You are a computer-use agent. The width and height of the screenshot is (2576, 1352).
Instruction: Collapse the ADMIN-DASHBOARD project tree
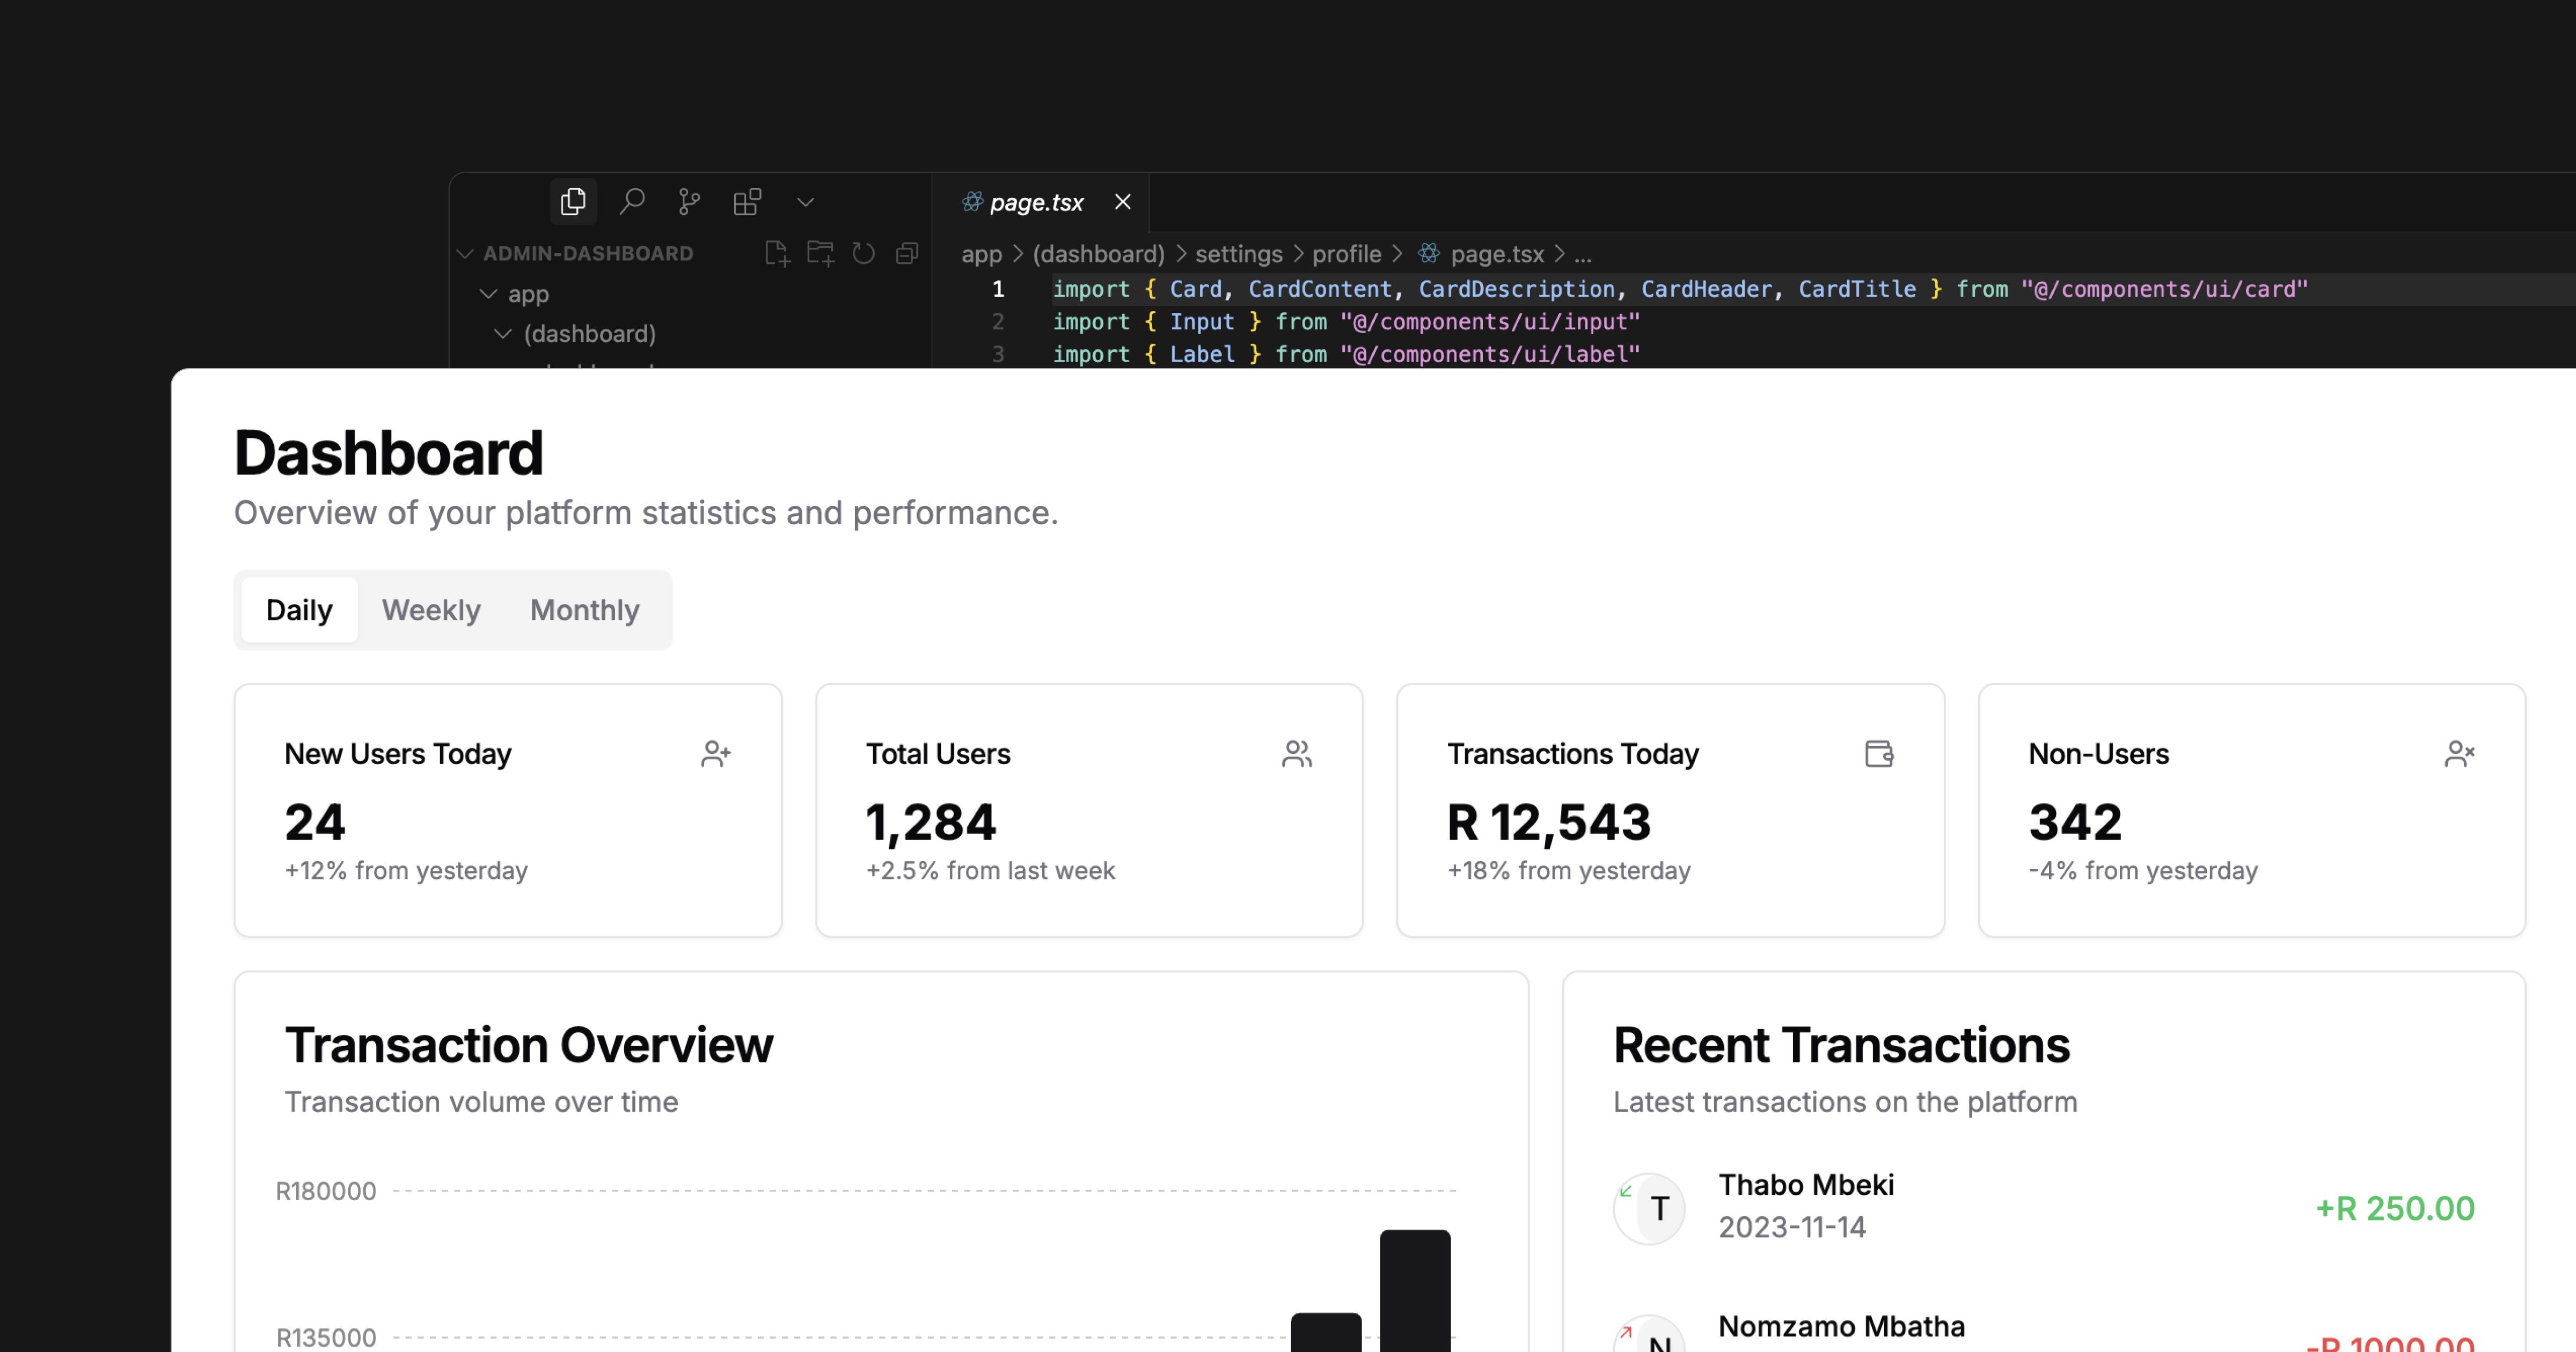(x=466, y=253)
